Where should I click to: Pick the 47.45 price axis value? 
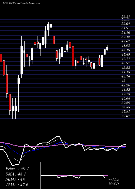[126, 55]
